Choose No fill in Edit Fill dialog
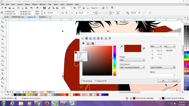189x106 pixels. [x=83, y=38]
